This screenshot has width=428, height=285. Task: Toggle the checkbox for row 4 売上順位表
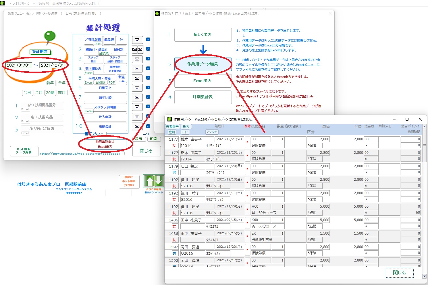[x=148, y=68]
